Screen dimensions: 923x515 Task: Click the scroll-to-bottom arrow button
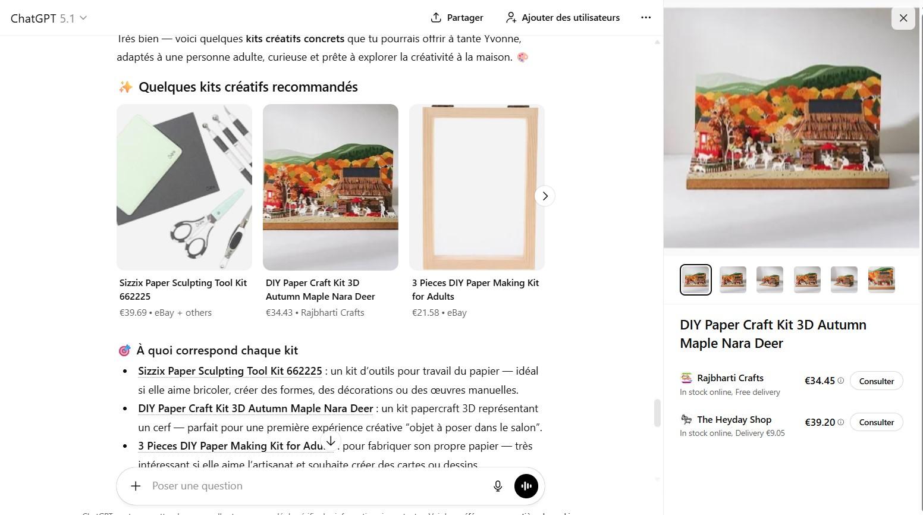(331, 441)
